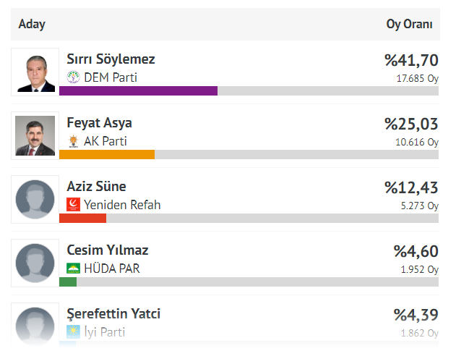Click Aziz Süne's placeholder avatar
Screen dimensions: 469x351
click(35, 200)
